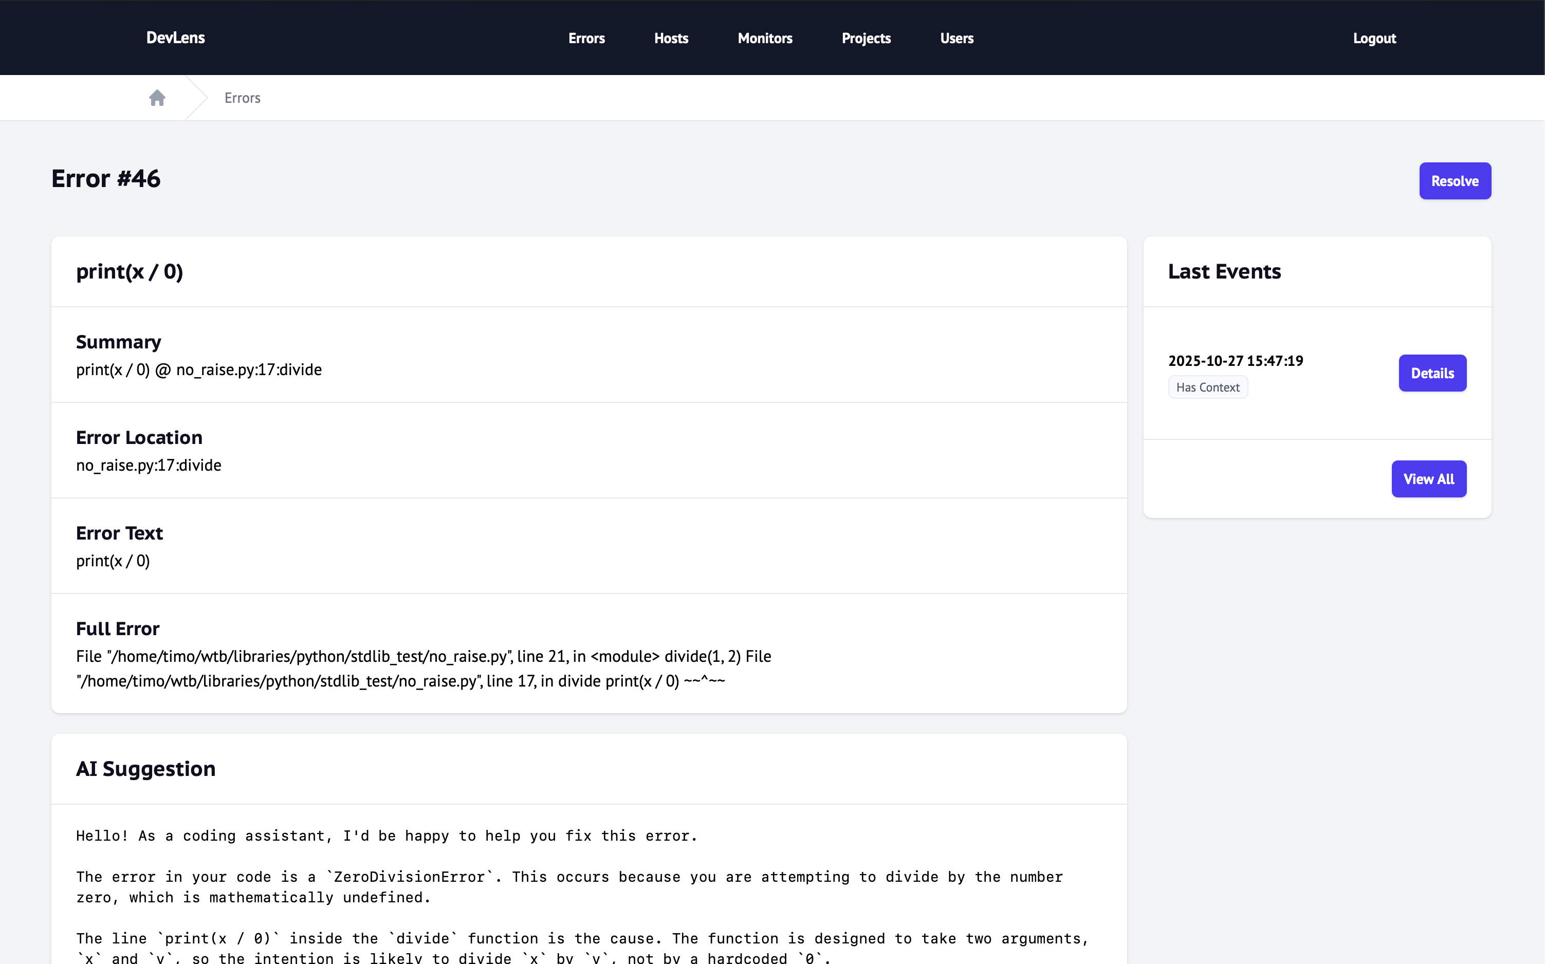Click the Resolve button for Error #46

point(1455,180)
